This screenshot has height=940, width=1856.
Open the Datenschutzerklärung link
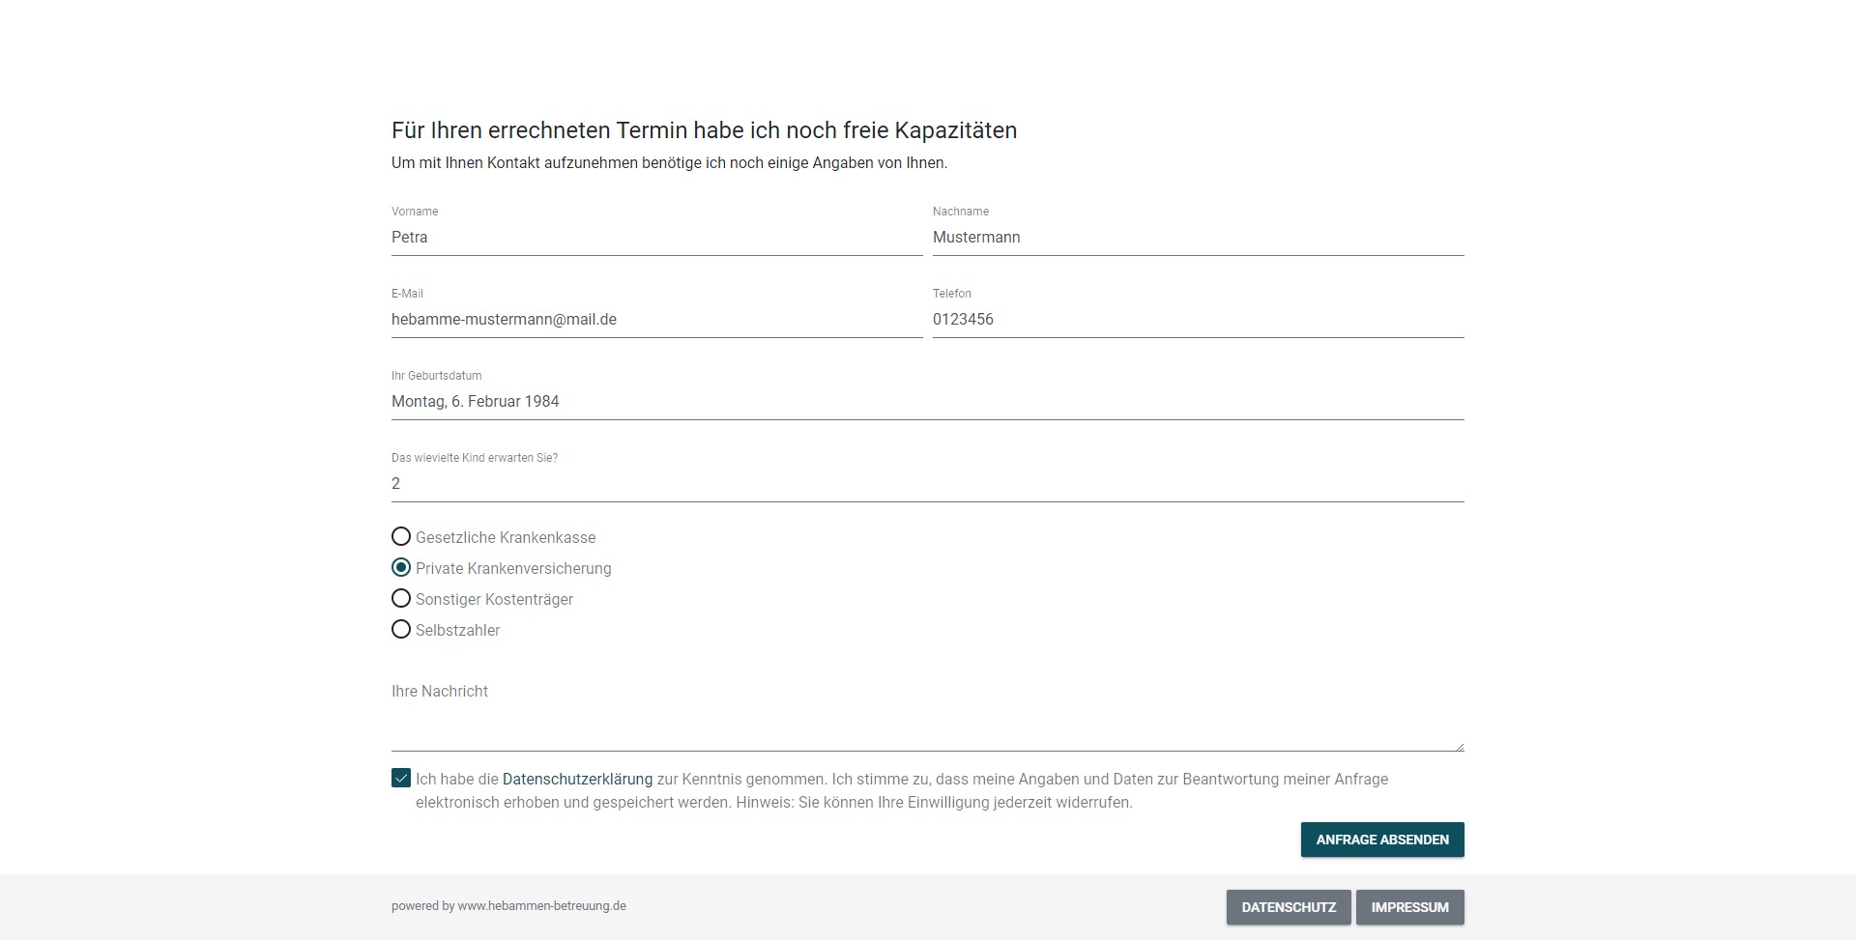click(577, 780)
